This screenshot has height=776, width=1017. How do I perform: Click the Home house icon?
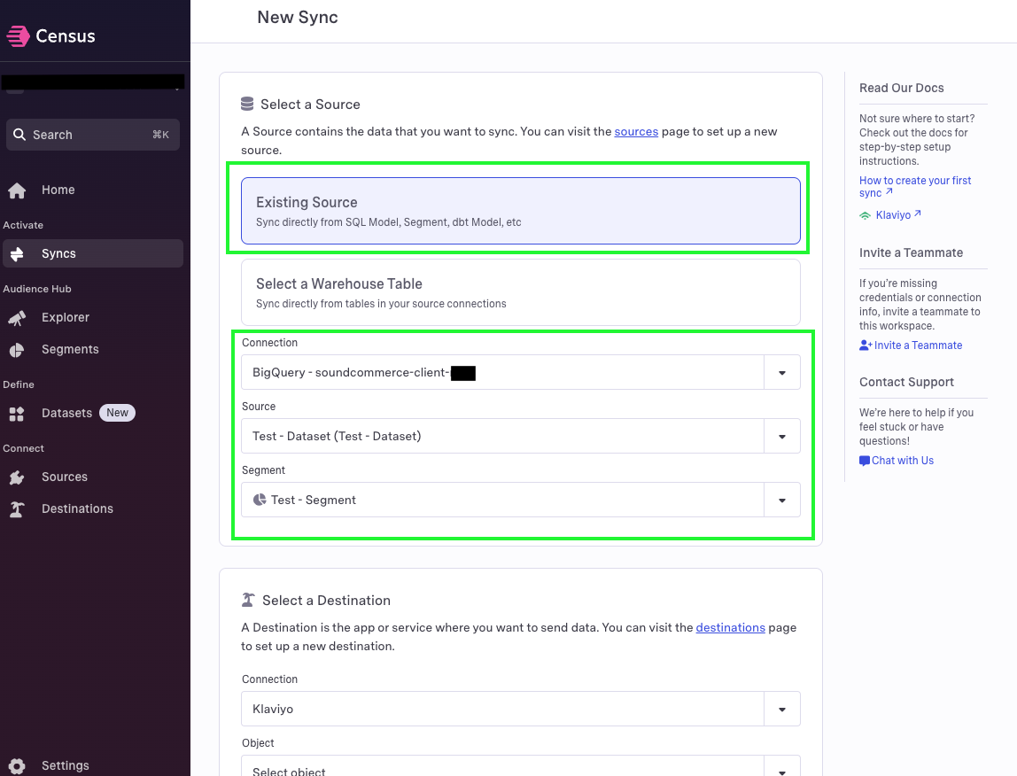[x=17, y=190]
